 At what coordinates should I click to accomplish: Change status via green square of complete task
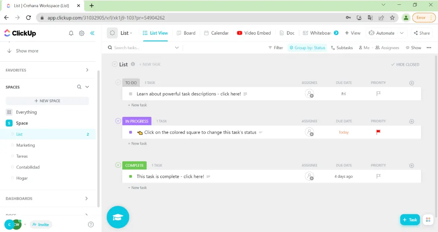[131, 176]
